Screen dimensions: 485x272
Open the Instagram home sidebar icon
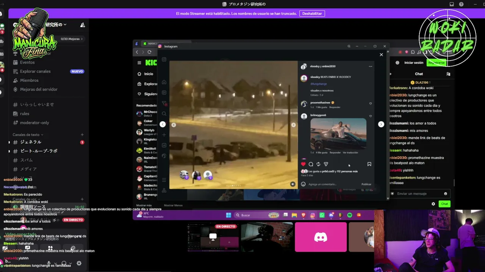(x=164, y=82)
